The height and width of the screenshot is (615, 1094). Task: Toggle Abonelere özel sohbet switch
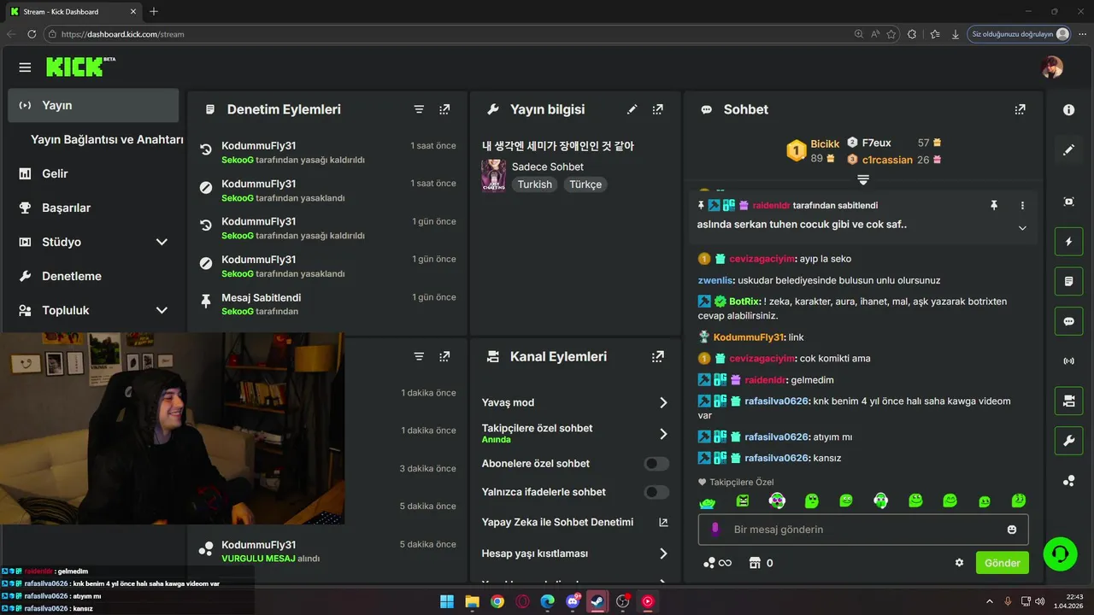pos(656,464)
